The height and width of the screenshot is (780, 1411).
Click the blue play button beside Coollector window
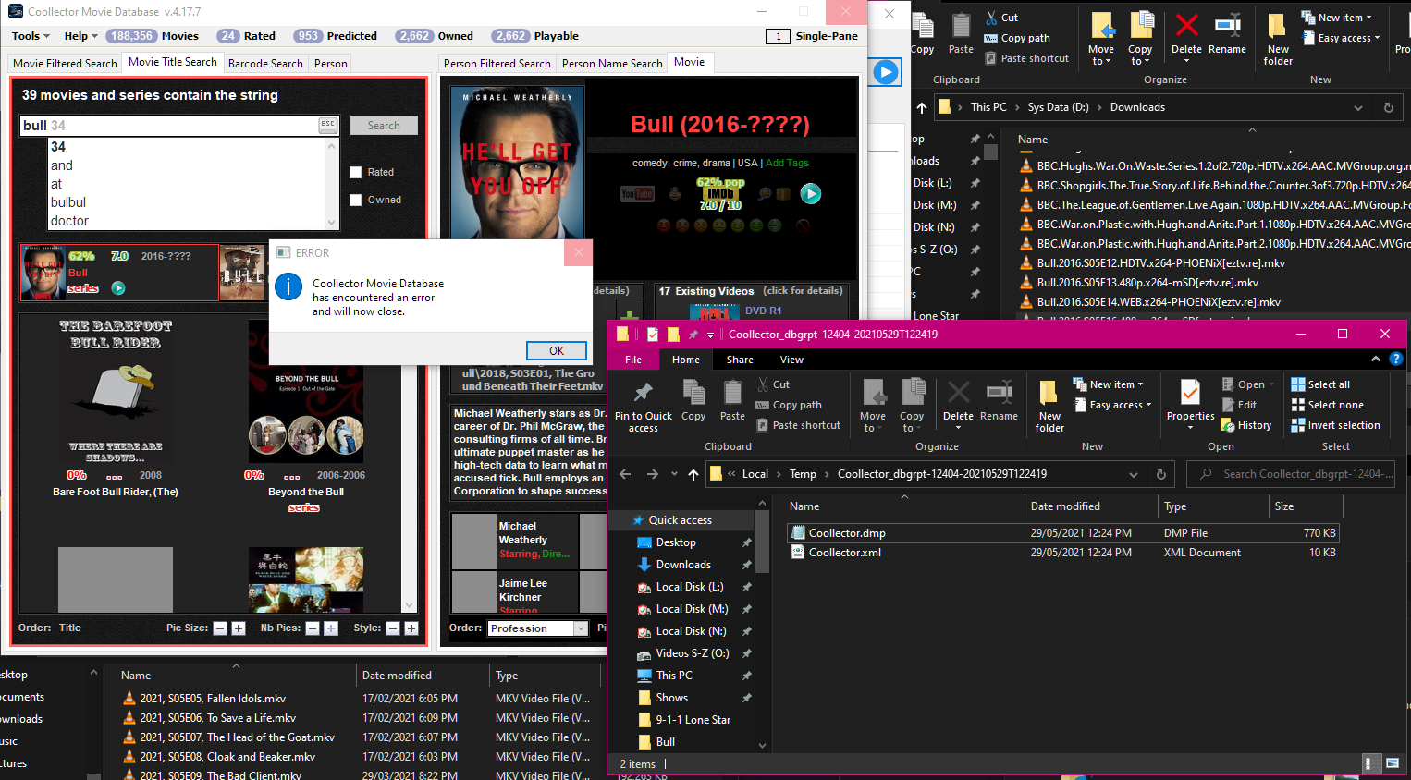coord(886,72)
